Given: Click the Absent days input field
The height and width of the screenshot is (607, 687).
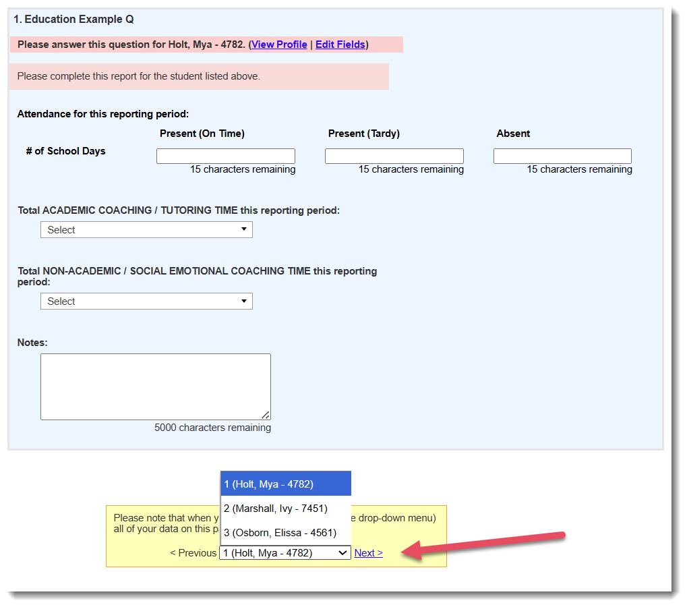Looking at the screenshot, I should point(562,156).
